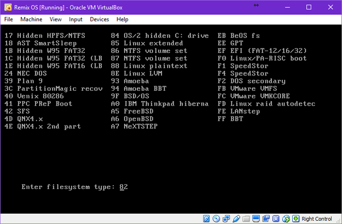This screenshot has height=224, width=342.
Task: Click the 'FB VMware VMFS' entry
Action: (x=247, y=89)
